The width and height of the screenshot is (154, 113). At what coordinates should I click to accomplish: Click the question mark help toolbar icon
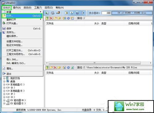click(x=77, y=13)
